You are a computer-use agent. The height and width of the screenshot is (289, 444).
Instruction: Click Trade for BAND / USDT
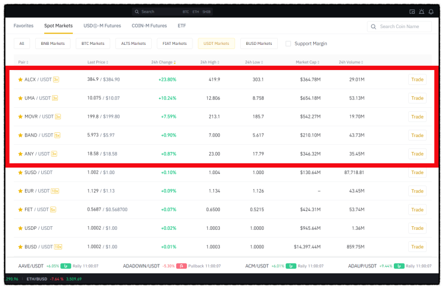click(x=417, y=135)
